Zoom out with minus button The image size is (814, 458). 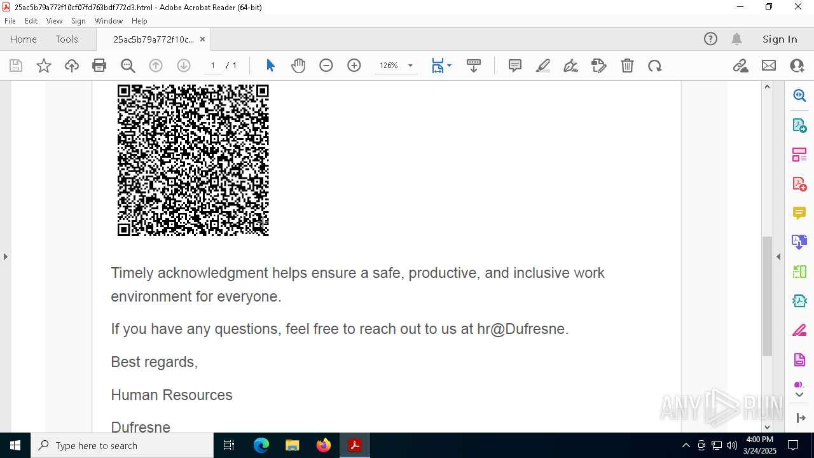click(x=326, y=66)
